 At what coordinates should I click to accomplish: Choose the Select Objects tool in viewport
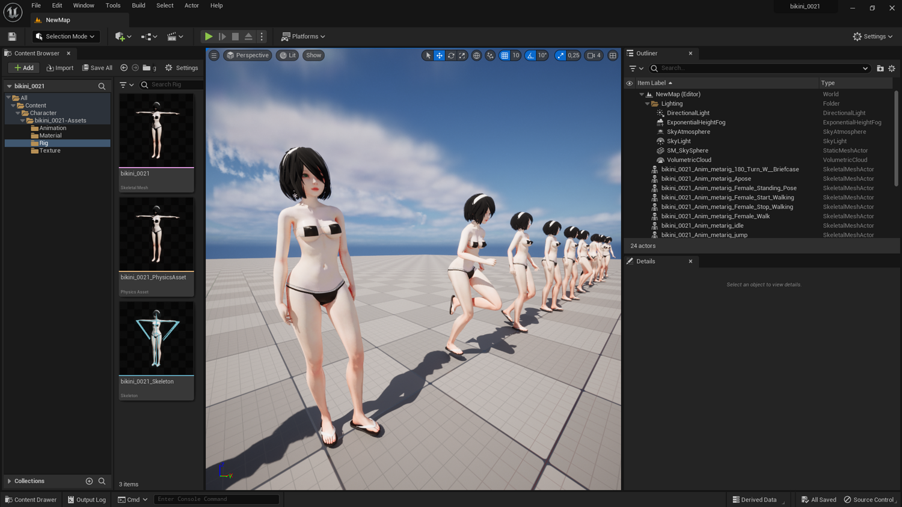(x=428, y=55)
